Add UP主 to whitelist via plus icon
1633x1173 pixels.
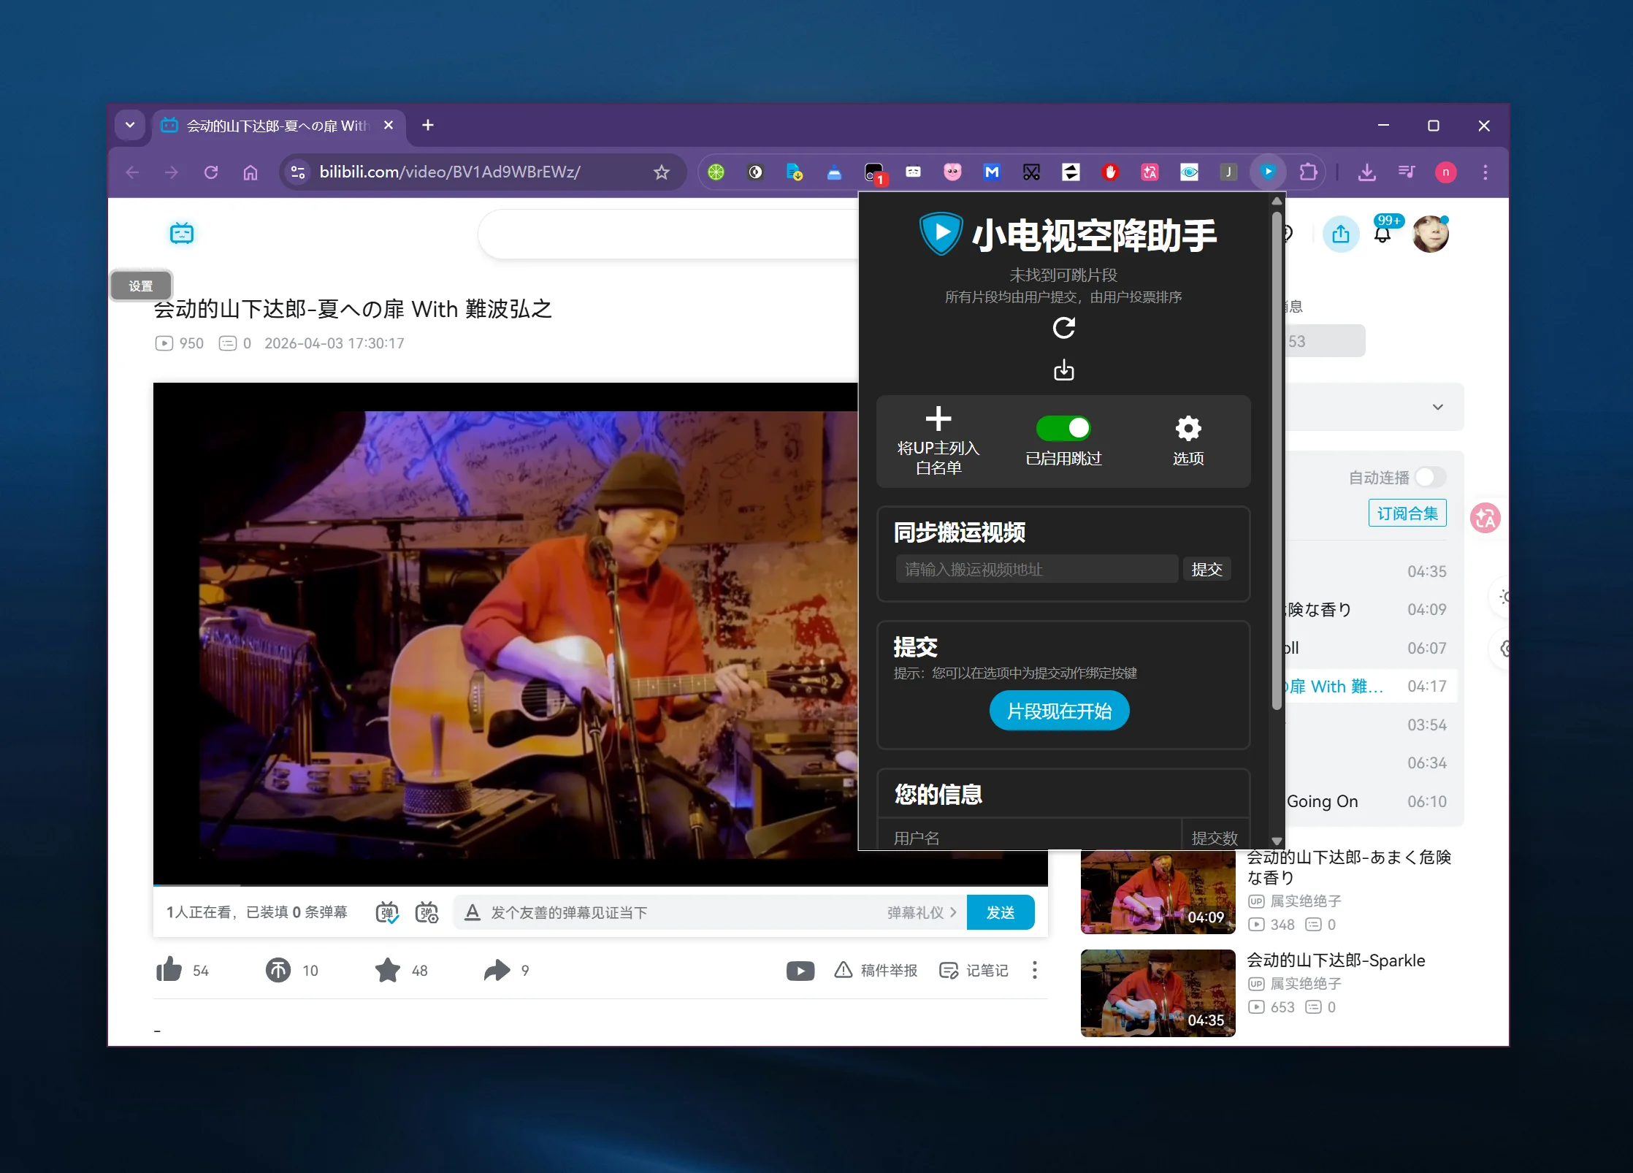[x=938, y=419]
